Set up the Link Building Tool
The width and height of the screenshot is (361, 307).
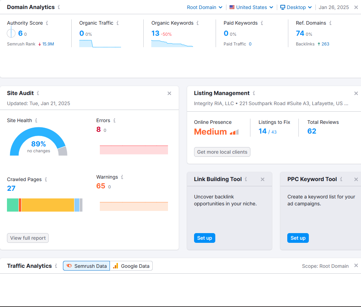204,238
